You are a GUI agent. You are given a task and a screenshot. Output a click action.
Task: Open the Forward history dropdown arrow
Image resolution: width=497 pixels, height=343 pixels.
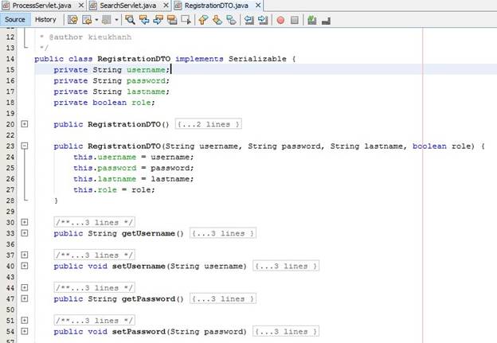[x=116, y=20]
